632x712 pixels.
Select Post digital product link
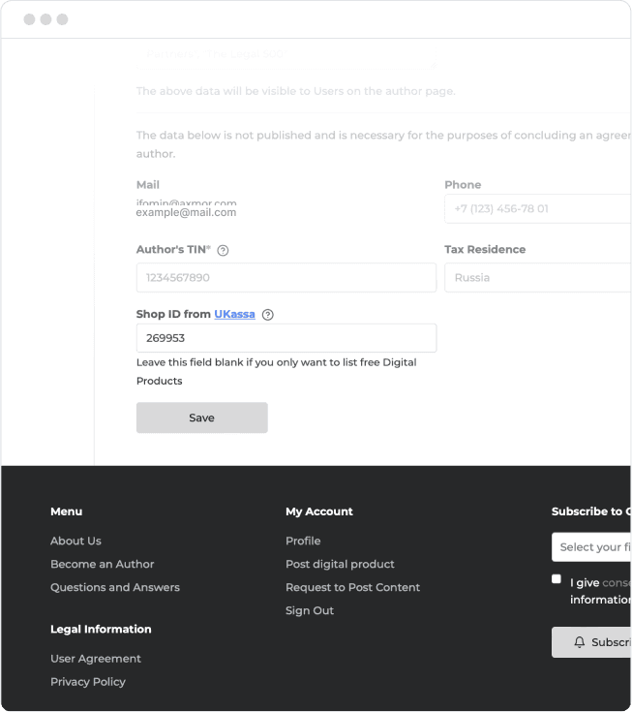click(x=340, y=564)
